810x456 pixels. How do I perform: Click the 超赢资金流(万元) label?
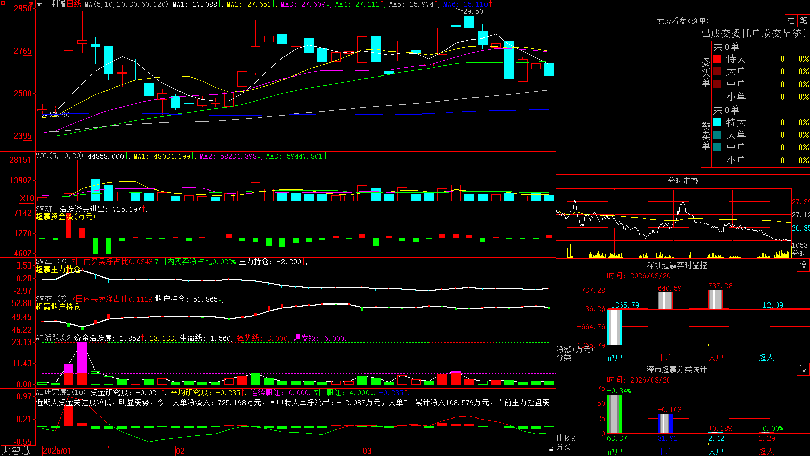coord(65,216)
